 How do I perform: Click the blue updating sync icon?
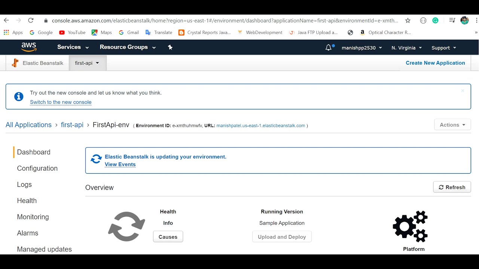(x=96, y=159)
